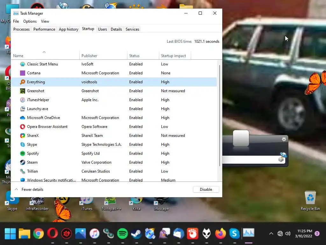Image resolution: width=326 pixels, height=245 pixels.
Task: Open Steam from the taskbar
Action: pos(136,234)
